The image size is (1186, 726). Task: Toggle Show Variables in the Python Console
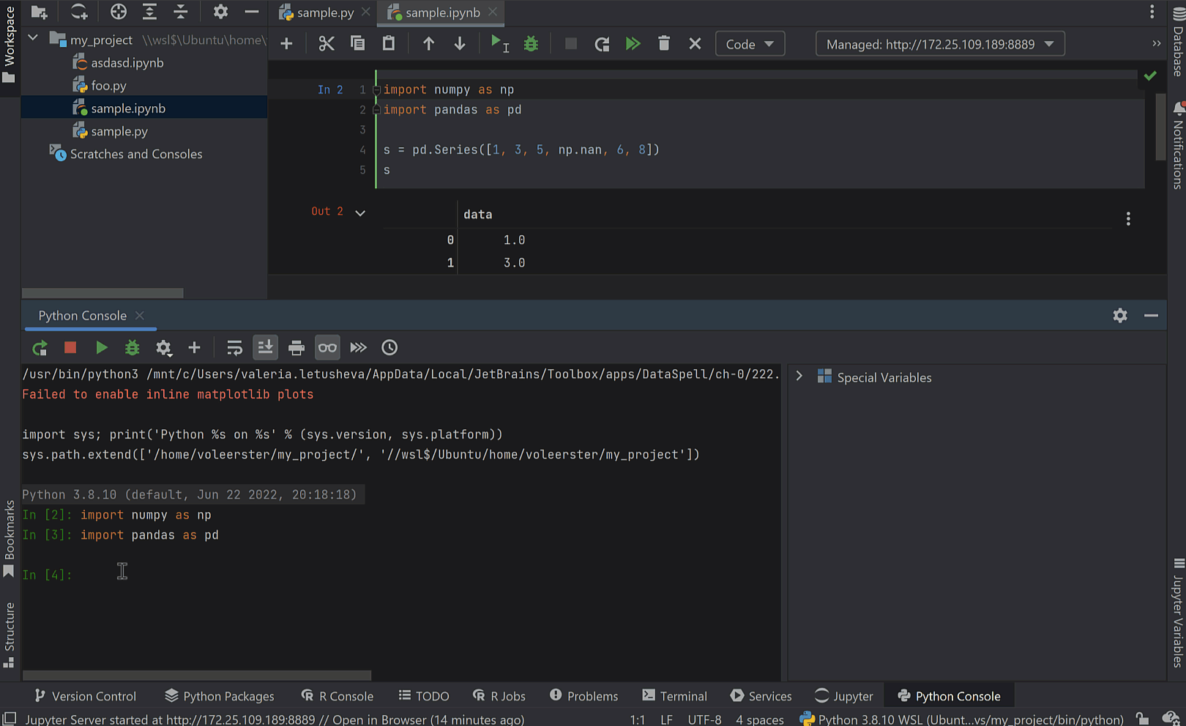(x=327, y=347)
